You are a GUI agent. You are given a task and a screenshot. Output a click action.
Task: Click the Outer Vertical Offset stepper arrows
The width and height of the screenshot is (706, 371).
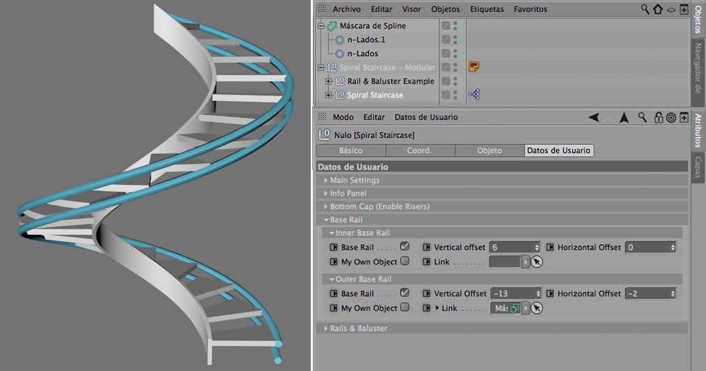click(x=537, y=294)
